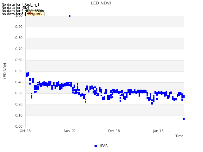
Task: Select the Oct 23 axis label
Action: pos(25,131)
